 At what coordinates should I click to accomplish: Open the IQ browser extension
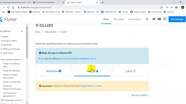(167, 7)
